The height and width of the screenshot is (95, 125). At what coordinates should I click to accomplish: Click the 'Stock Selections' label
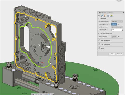[x=103, y=37]
